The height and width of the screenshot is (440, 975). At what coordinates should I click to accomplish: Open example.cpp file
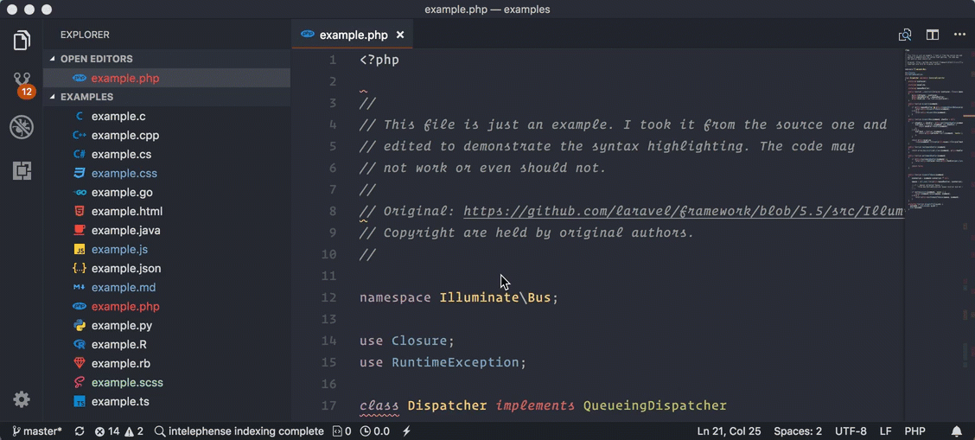click(167, 136)
